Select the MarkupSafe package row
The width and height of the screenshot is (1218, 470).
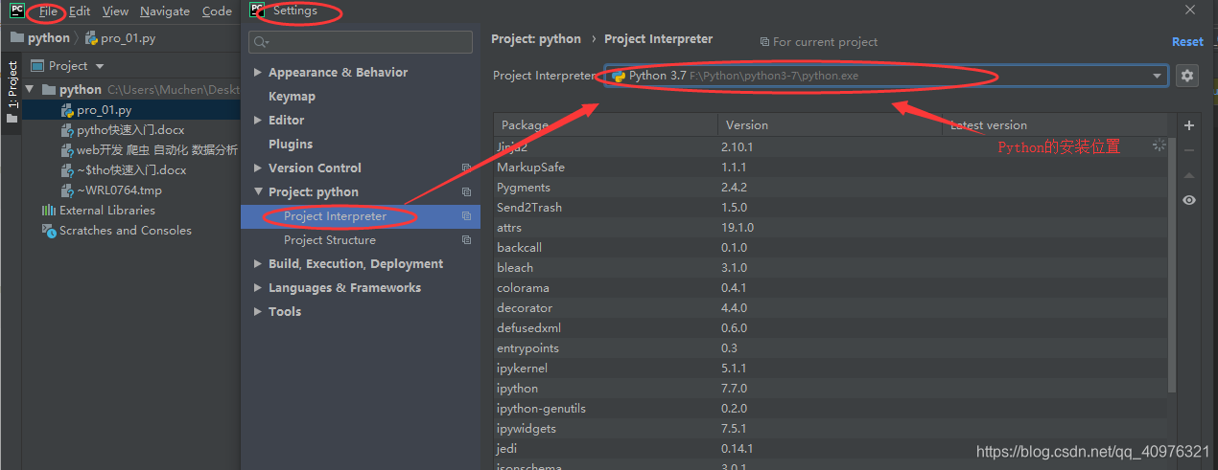click(831, 167)
